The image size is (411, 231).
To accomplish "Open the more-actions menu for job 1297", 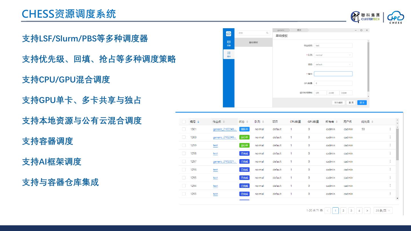I will [390, 161].
